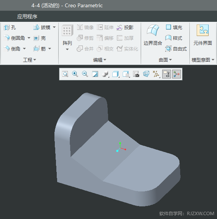Click the Extend (延伸) tool
Image resolution: width=217 pixels, height=219 pixels.
pyautogui.click(x=105, y=27)
